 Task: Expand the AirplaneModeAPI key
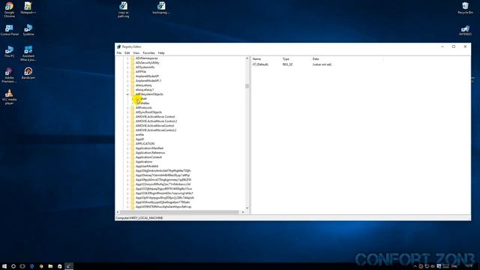click(127, 76)
